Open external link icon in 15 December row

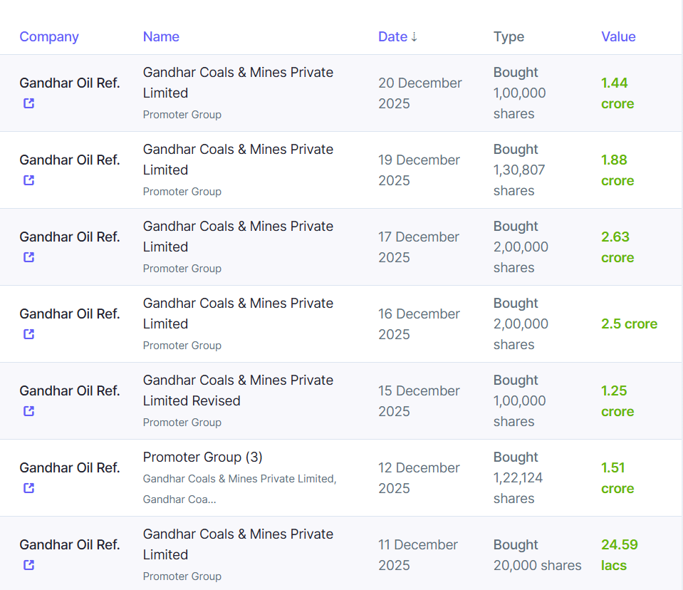(28, 411)
